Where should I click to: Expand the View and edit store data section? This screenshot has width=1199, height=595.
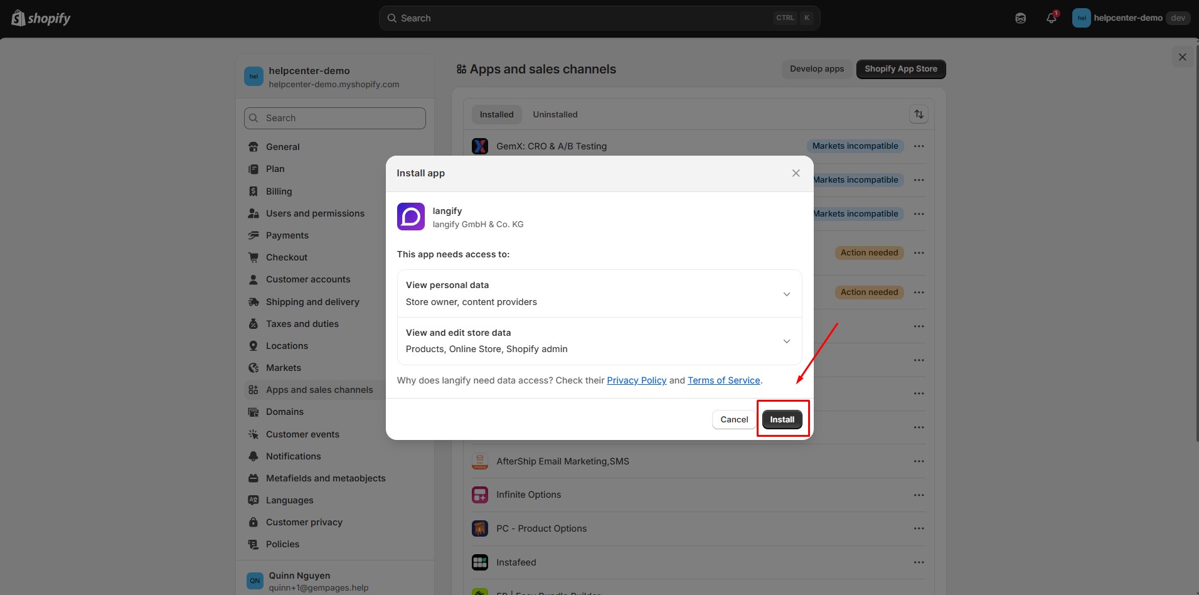click(x=786, y=341)
